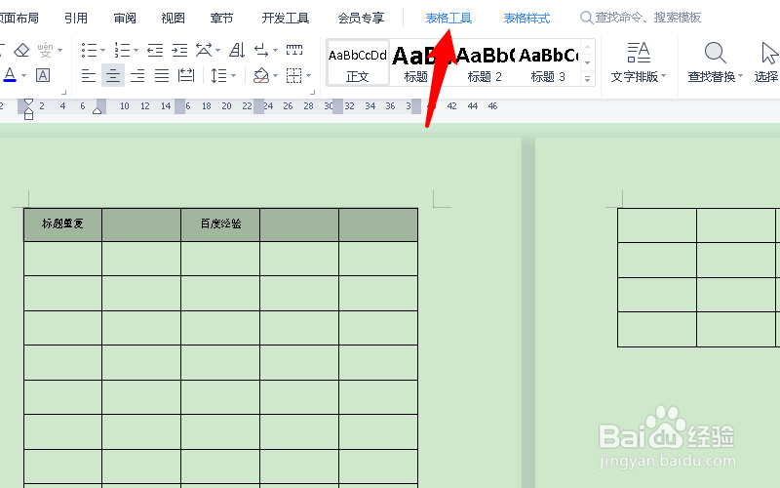Image resolution: width=780 pixels, height=488 pixels.
Task: Expand bullet list style dropdown
Action: click(x=103, y=50)
